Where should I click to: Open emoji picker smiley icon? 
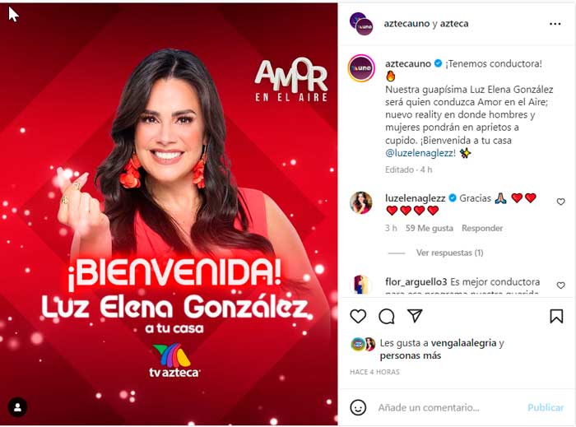358,407
